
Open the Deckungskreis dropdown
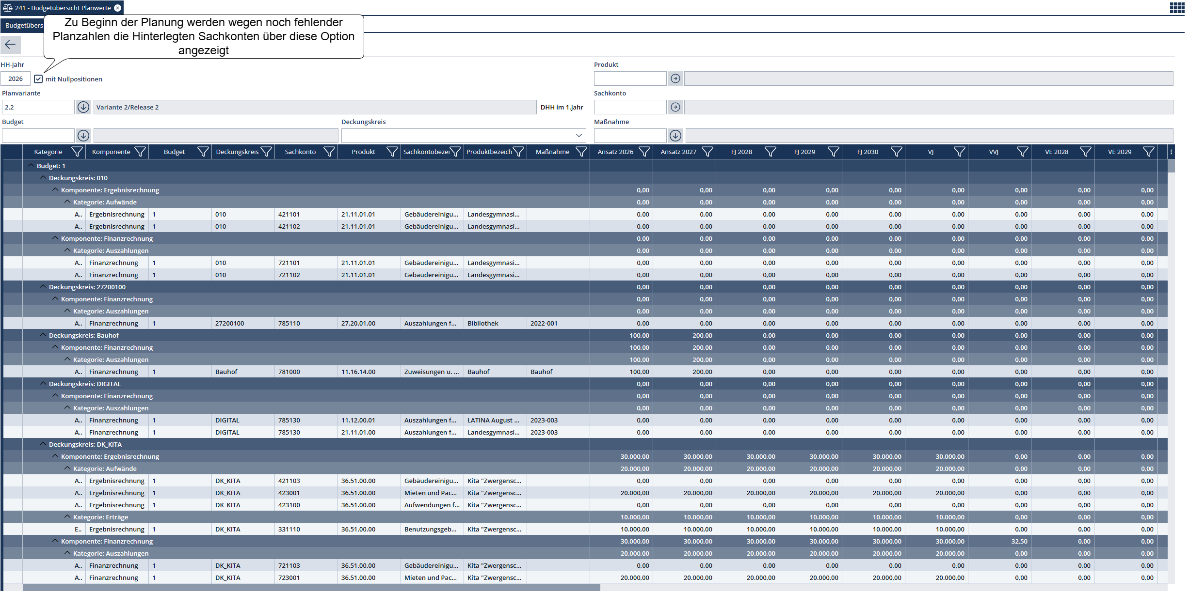click(578, 136)
